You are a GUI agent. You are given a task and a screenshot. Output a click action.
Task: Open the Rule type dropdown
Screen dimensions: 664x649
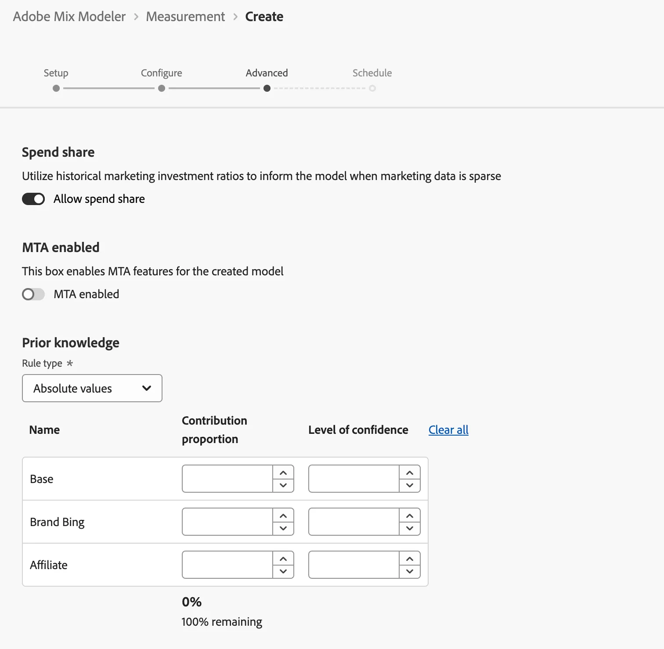[x=92, y=388]
